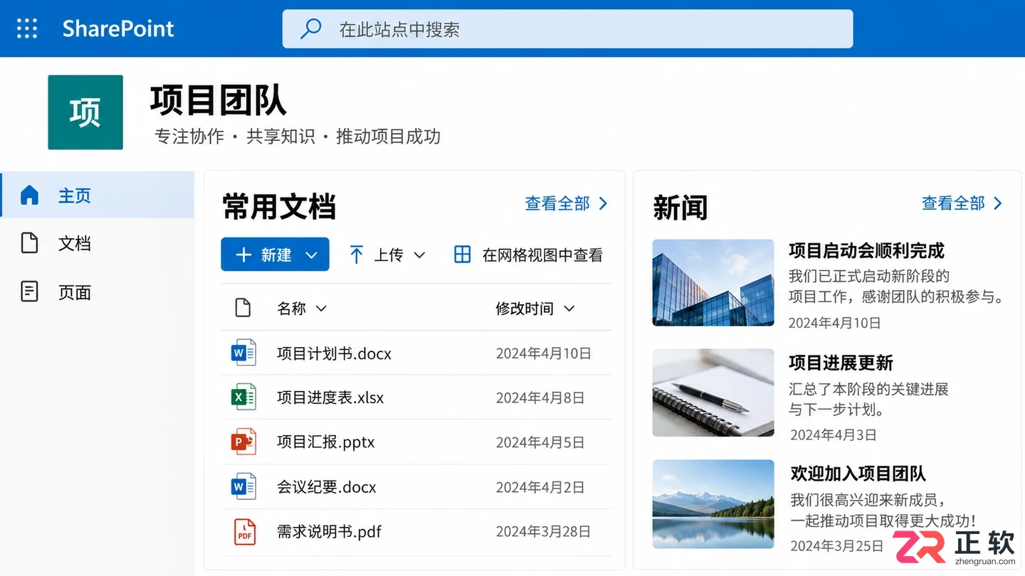Click the plus icon on 新建 button
The height and width of the screenshot is (576, 1025).
point(243,255)
